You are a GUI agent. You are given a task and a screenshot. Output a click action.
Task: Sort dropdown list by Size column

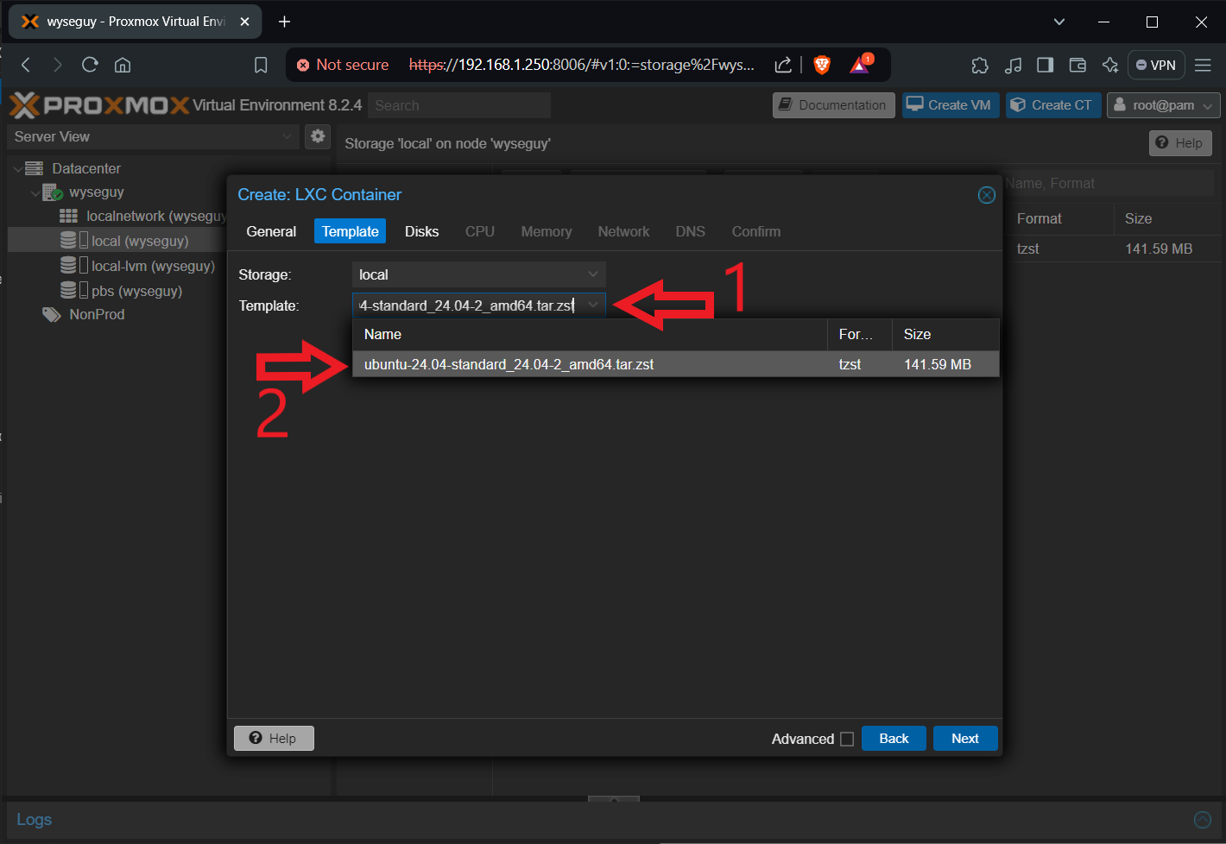[945, 334]
